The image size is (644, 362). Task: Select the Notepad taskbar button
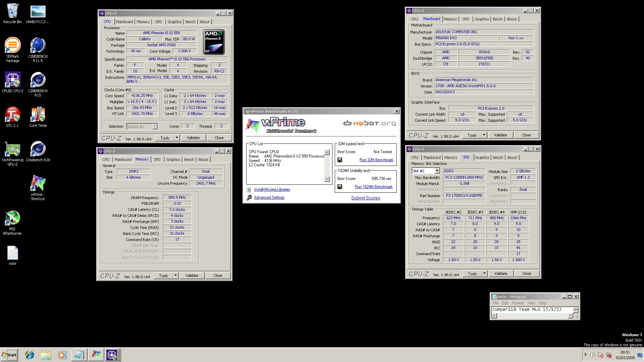[x=79, y=355]
